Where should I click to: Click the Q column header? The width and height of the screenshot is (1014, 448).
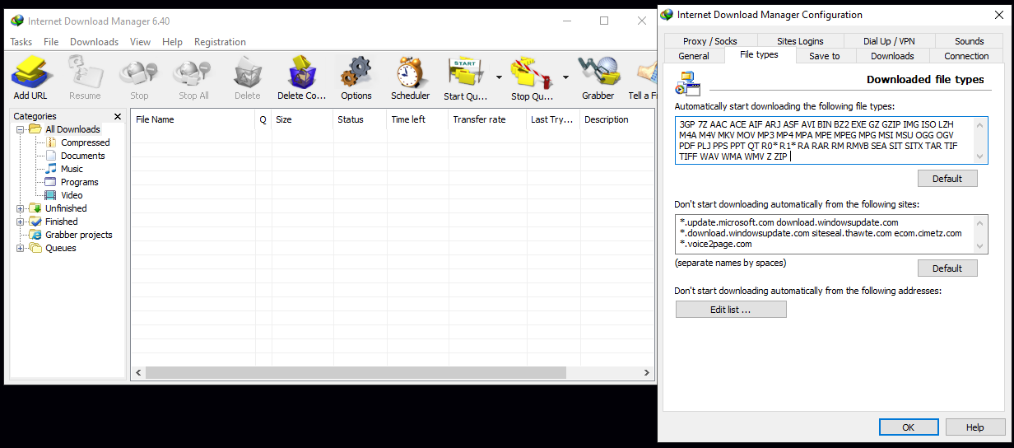pyautogui.click(x=263, y=119)
